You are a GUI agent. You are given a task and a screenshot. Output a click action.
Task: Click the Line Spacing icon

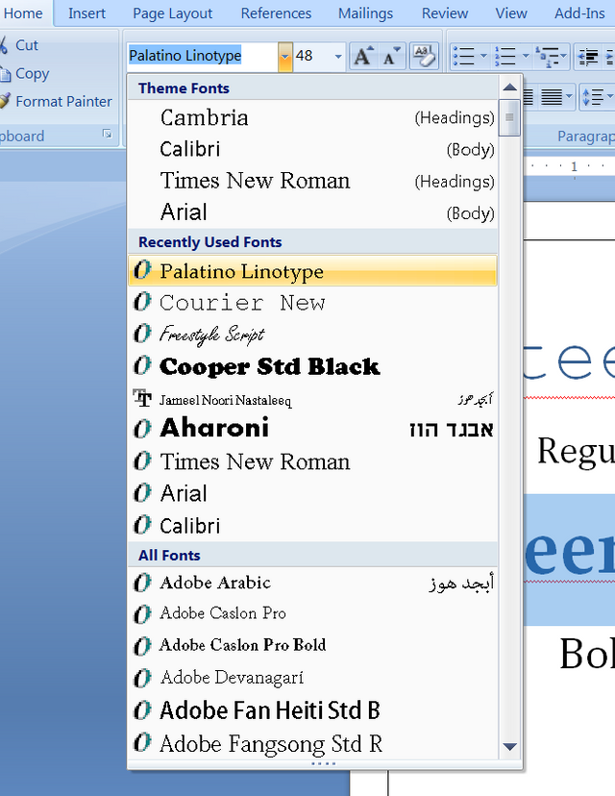pyautogui.click(x=592, y=96)
